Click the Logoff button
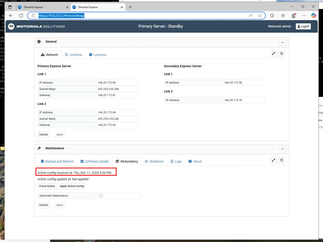Viewport: 323px width, 242px height. [303, 26]
